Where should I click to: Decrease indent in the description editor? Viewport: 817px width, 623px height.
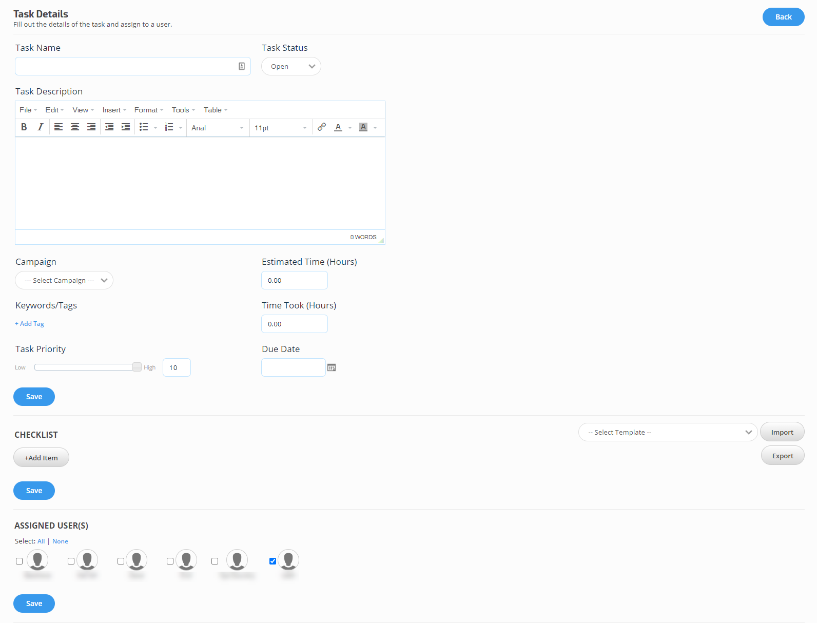(x=109, y=127)
